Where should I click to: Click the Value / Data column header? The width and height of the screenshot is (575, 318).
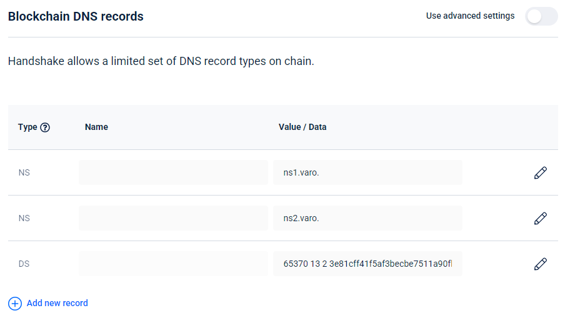[302, 127]
